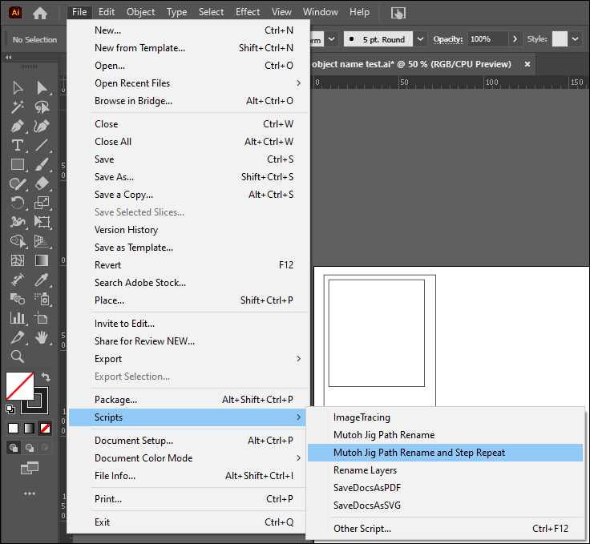Select the Perspective Grid tool
Screen dimensions: 590x544
[42, 241]
